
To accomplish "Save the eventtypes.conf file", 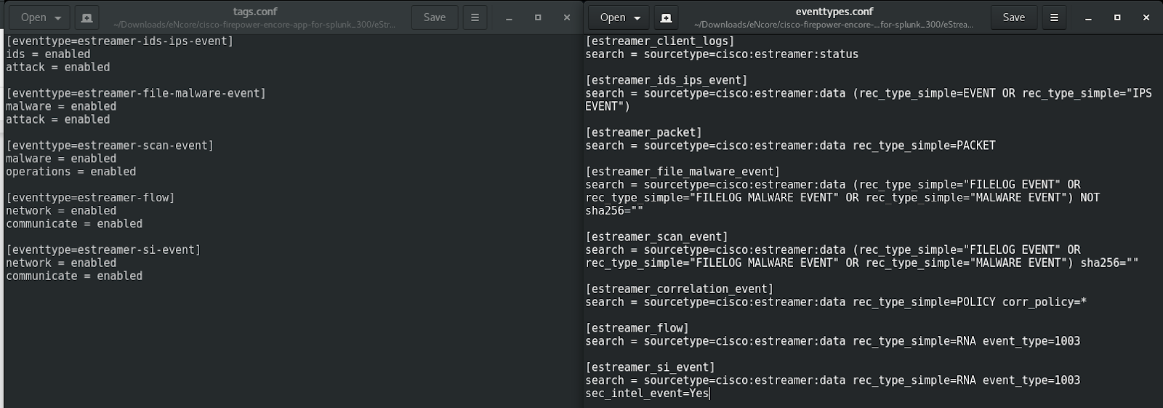I will [1014, 17].
